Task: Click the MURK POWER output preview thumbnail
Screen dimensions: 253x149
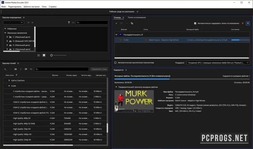Action: (x=134, y=101)
